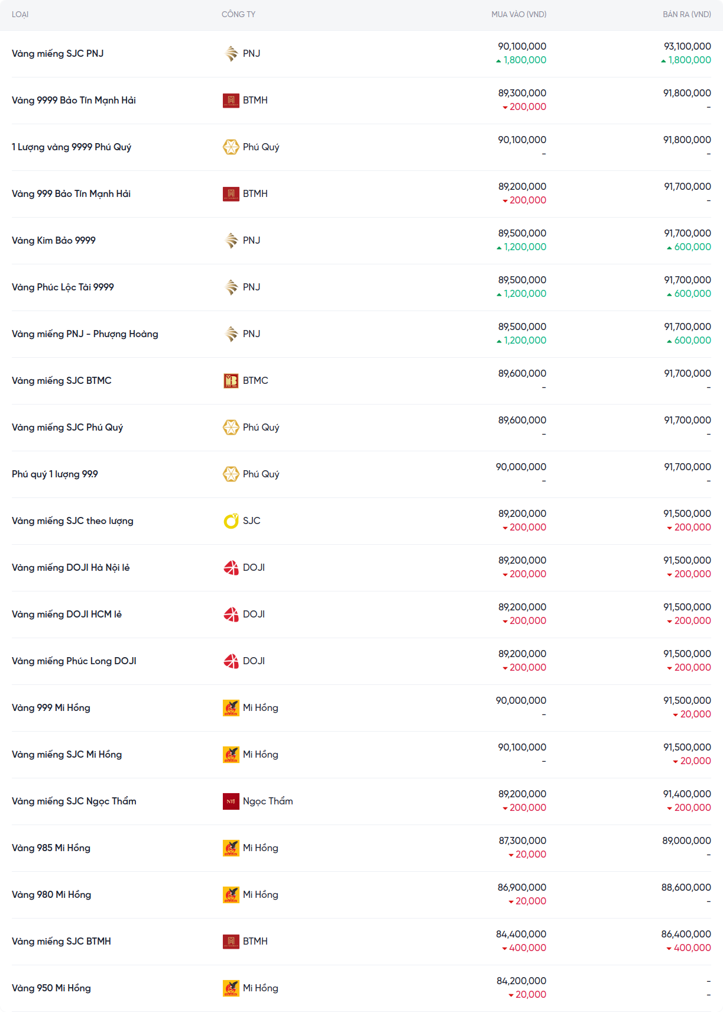
Task: Click Vàng miếng SJC theo lượng
Action: tap(73, 521)
